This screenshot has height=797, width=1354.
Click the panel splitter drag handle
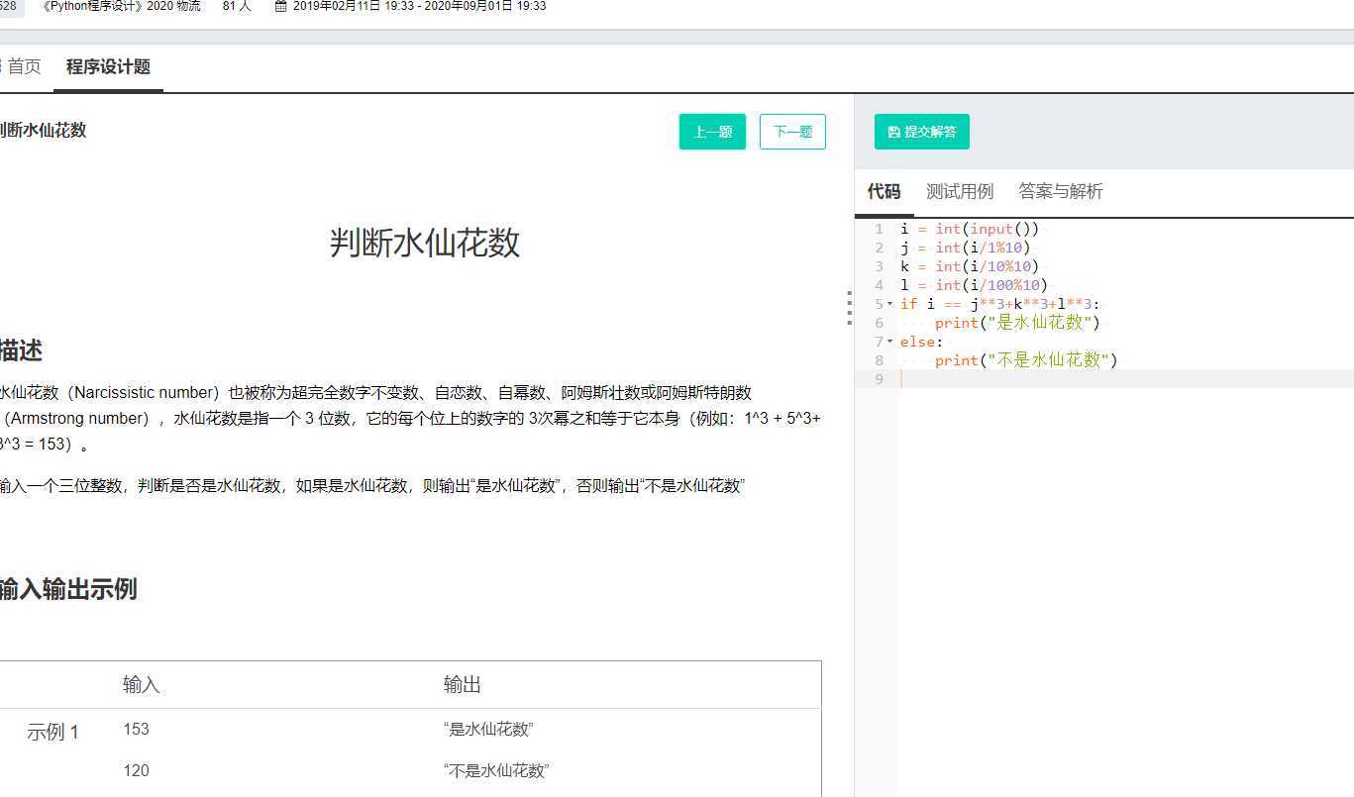coord(850,308)
